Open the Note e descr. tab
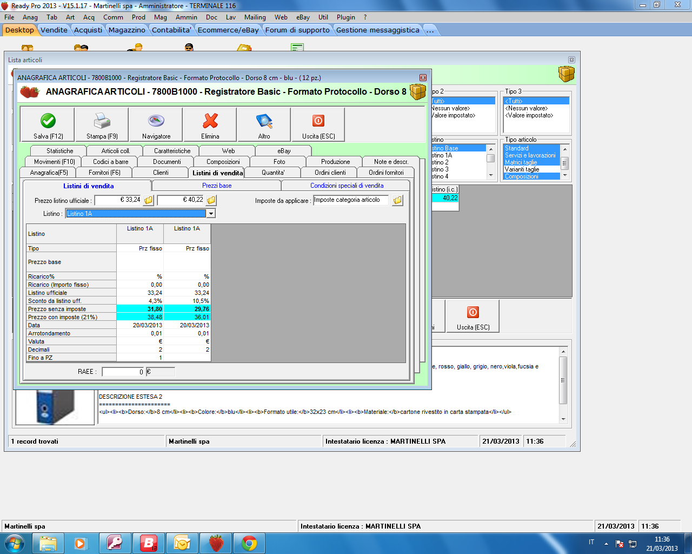 [x=391, y=162]
